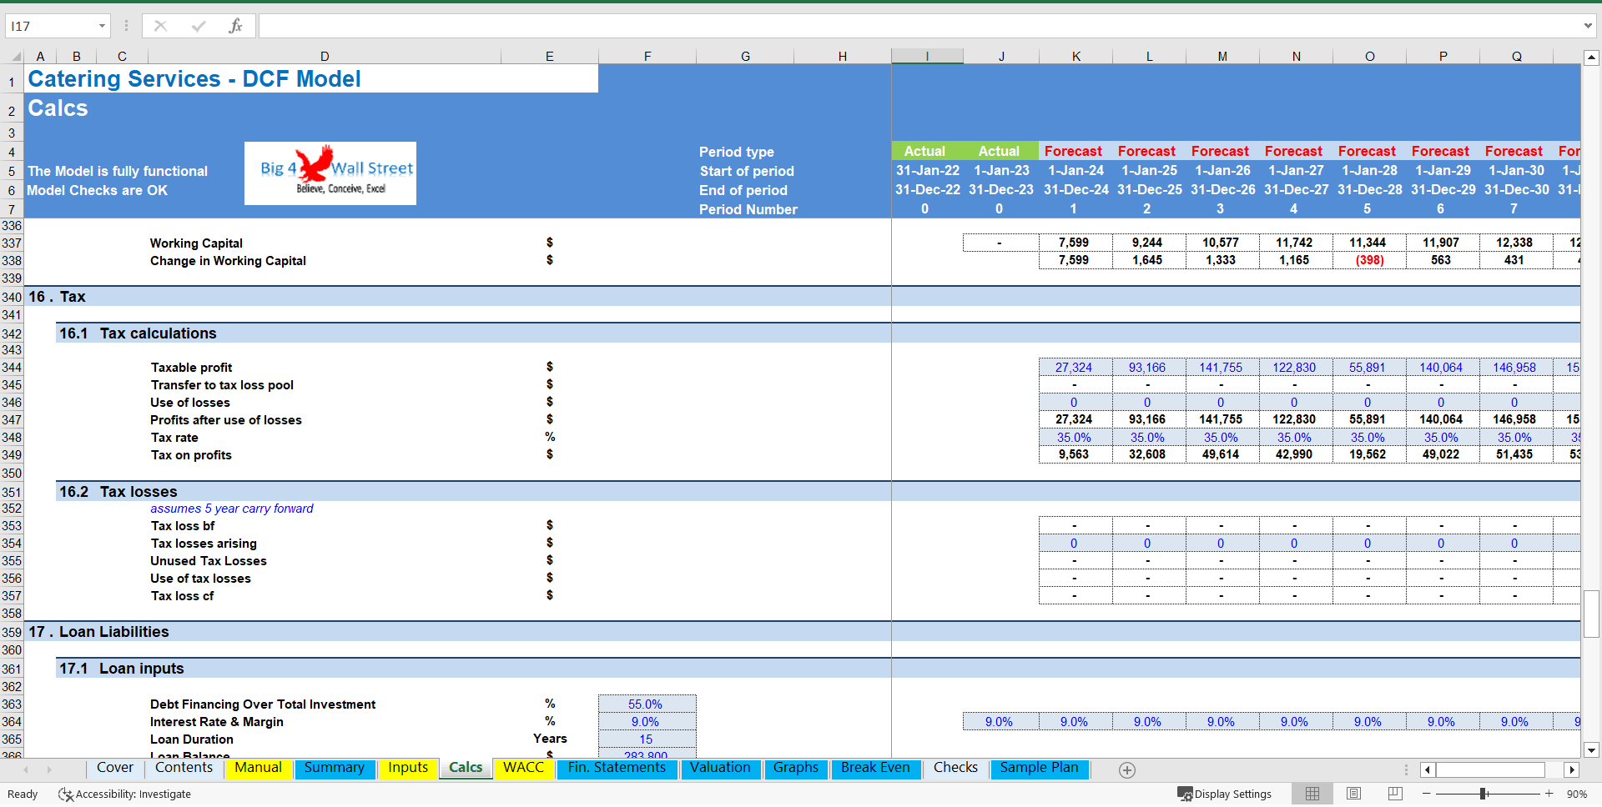
Task: Click the Insert Function (fx) icon
Action: point(237,25)
